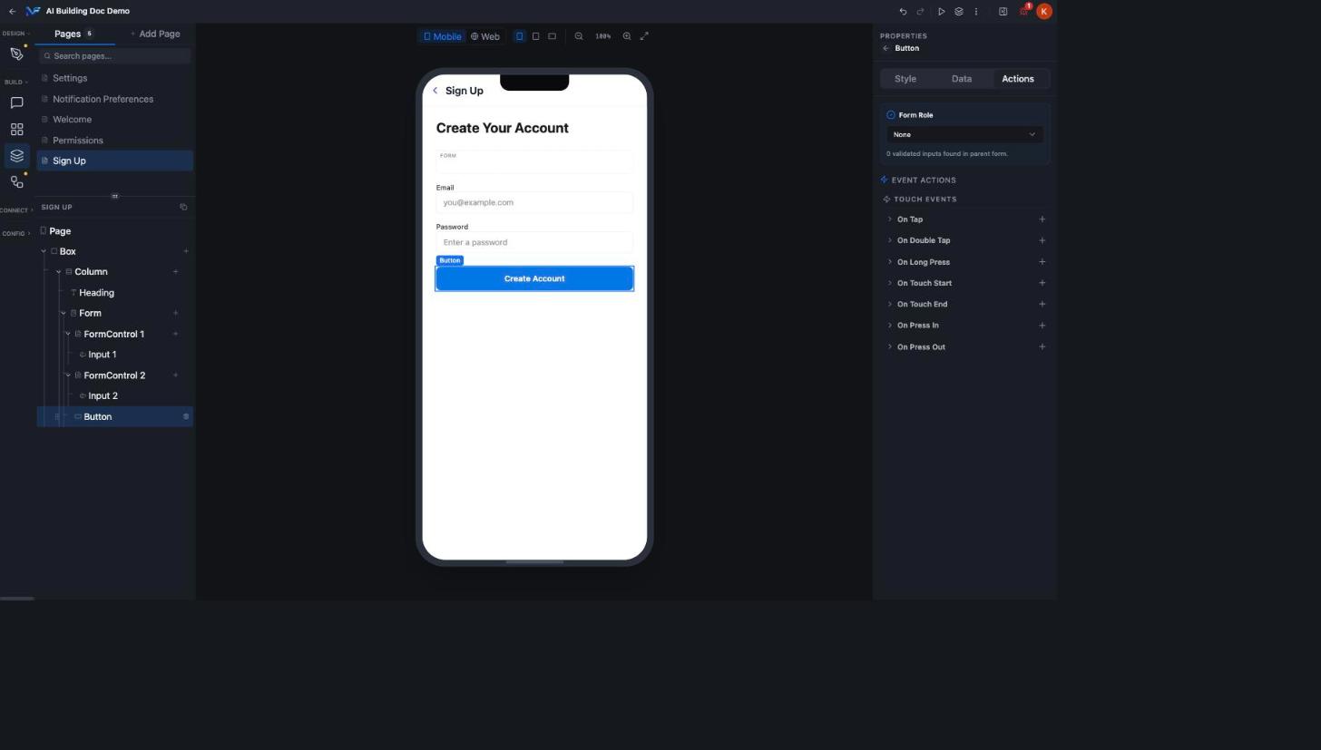This screenshot has width=1321, height=750.
Task: Add child to Column layer
Action: tap(175, 272)
